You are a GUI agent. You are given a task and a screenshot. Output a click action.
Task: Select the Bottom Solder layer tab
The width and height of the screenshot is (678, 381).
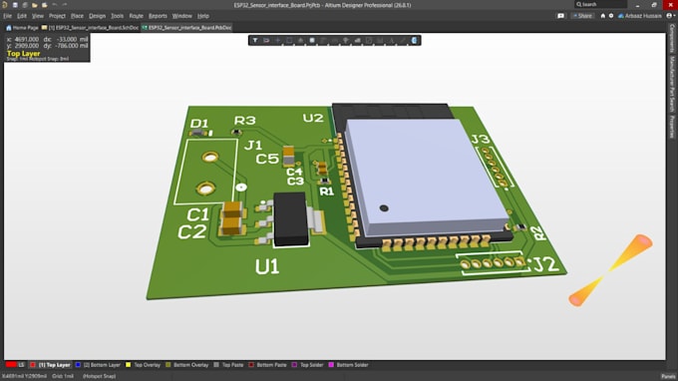point(349,365)
